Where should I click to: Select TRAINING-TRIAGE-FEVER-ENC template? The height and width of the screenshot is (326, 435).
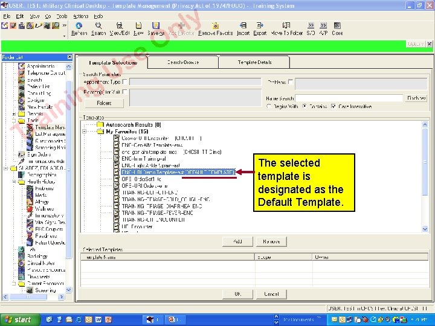click(x=157, y=213)
